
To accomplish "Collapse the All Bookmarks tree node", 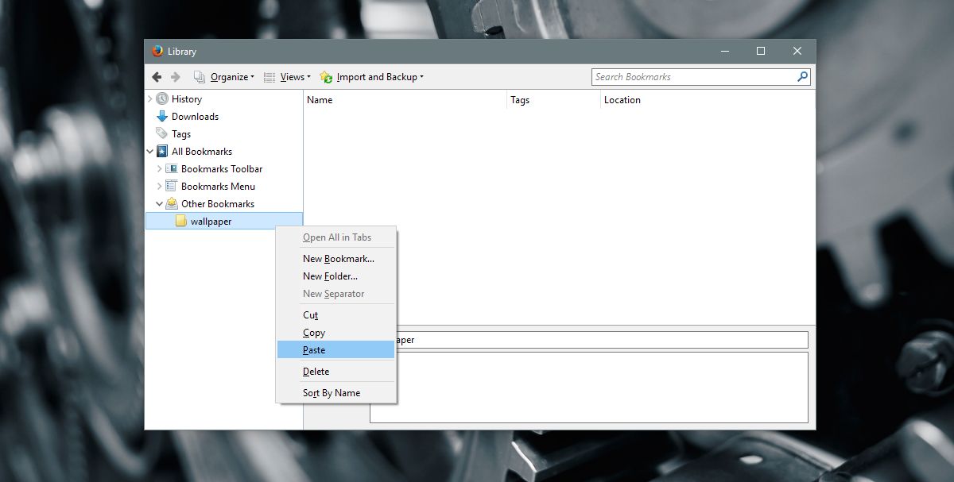I will pyautogui.click(x=150, y=152).
